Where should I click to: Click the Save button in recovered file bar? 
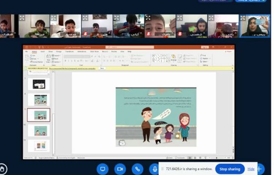[x=102, y=68]
